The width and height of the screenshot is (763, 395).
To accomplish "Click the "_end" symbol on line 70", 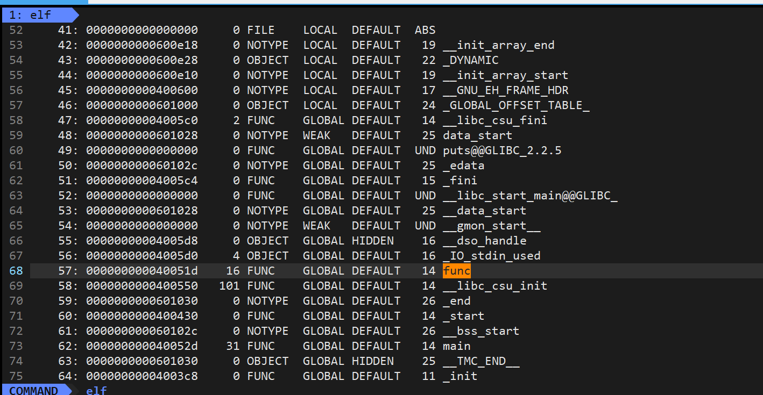I will coord(457,301).
